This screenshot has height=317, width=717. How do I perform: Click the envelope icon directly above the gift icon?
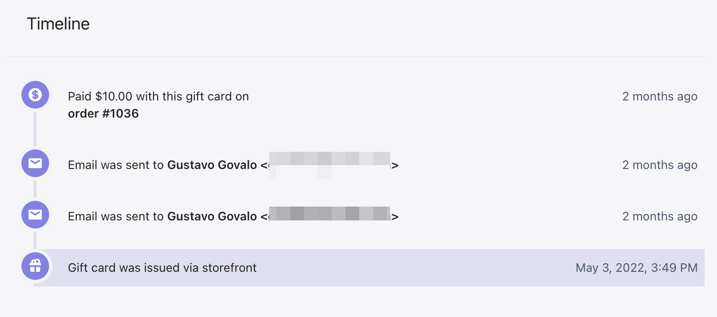pos(35,215)
